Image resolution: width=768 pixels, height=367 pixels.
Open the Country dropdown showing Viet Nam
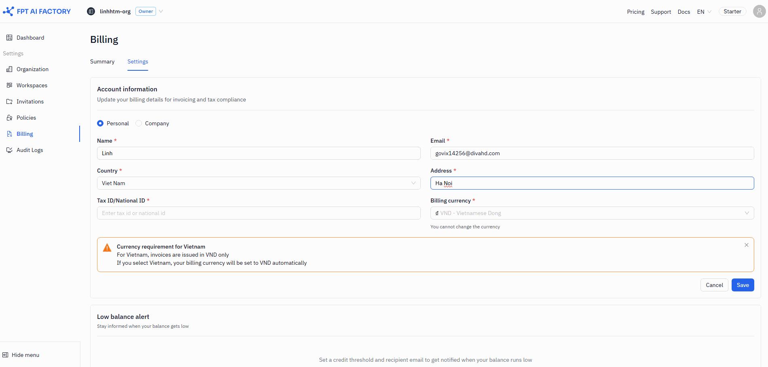[x=259, y=183]
